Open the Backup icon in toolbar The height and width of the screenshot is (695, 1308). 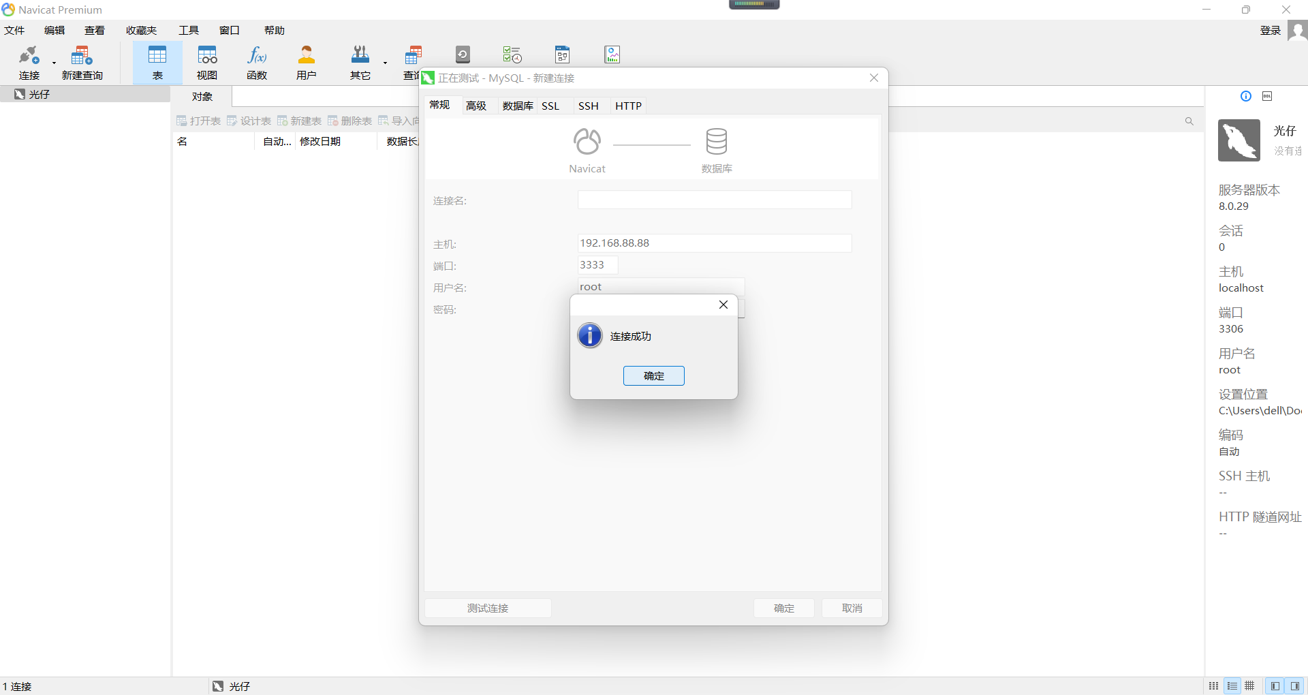pos(463,55)
